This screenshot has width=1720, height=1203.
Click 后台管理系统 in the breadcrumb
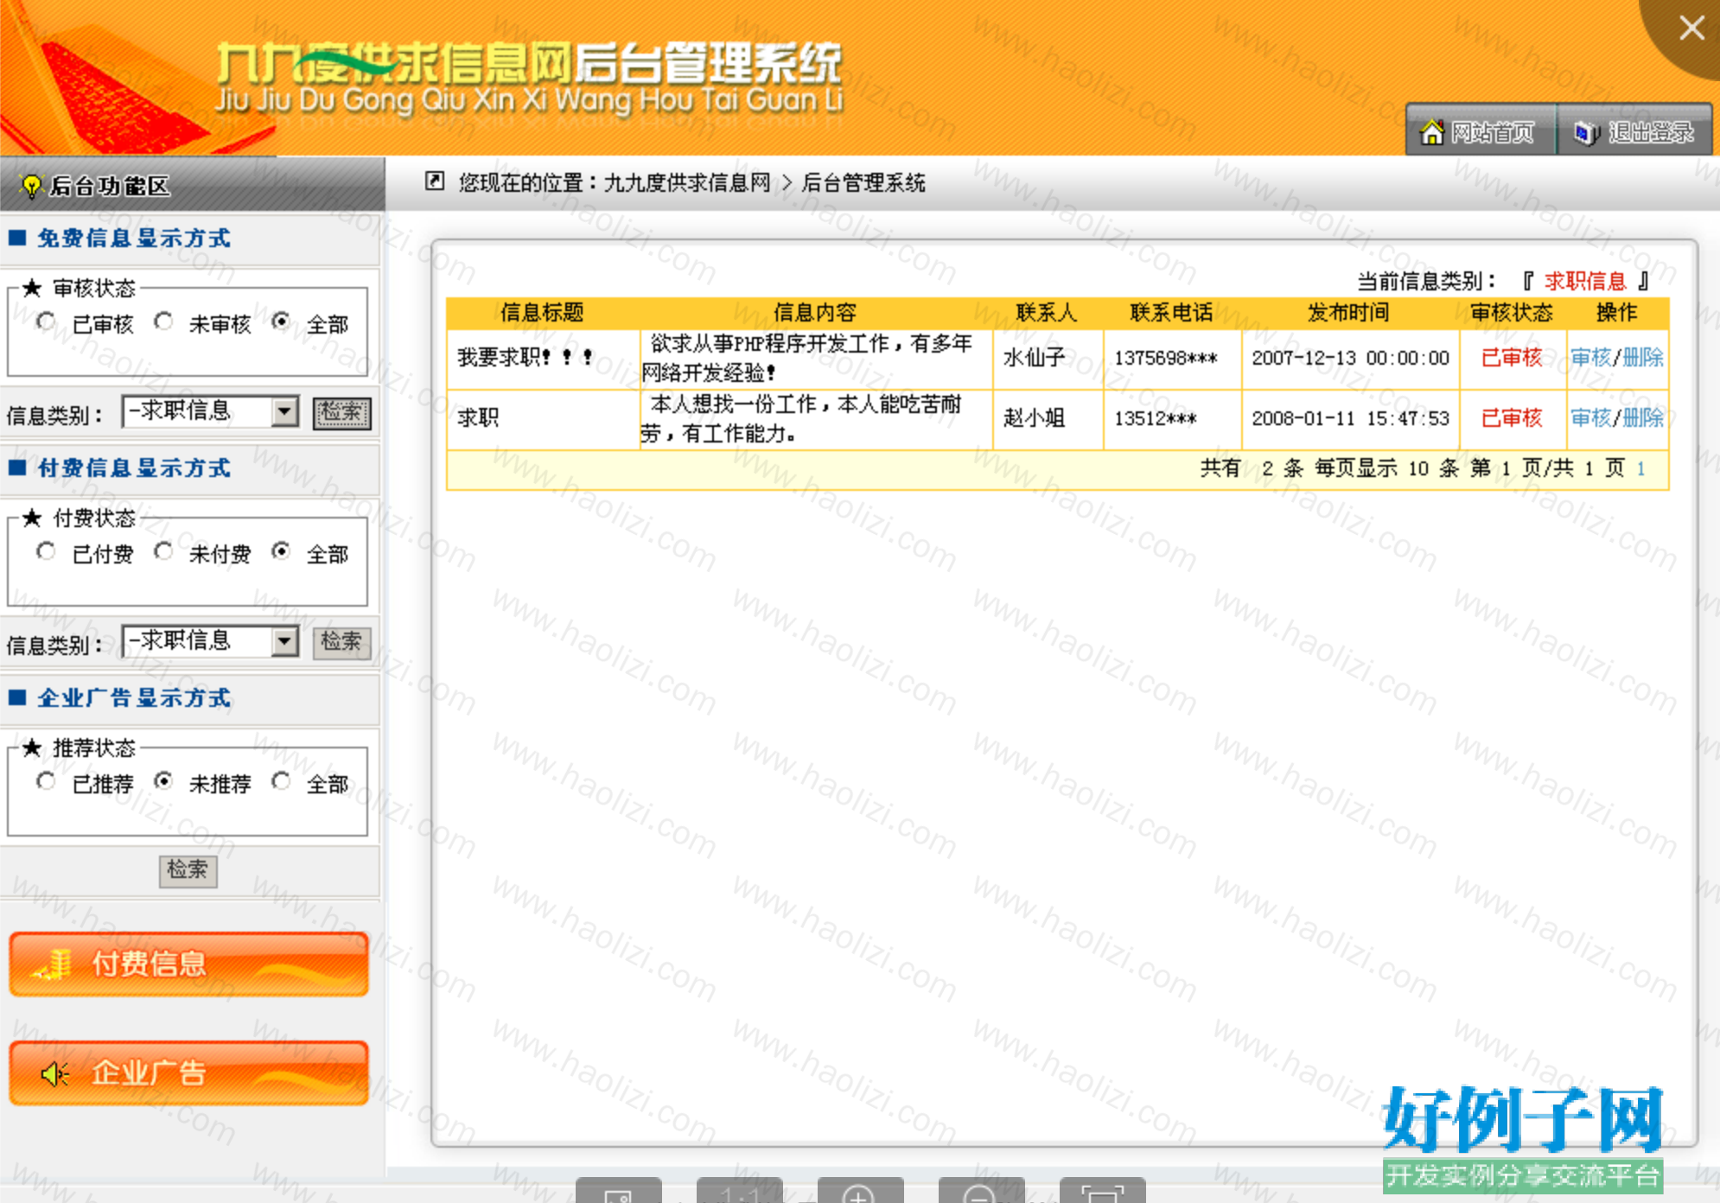coord(863,182)
